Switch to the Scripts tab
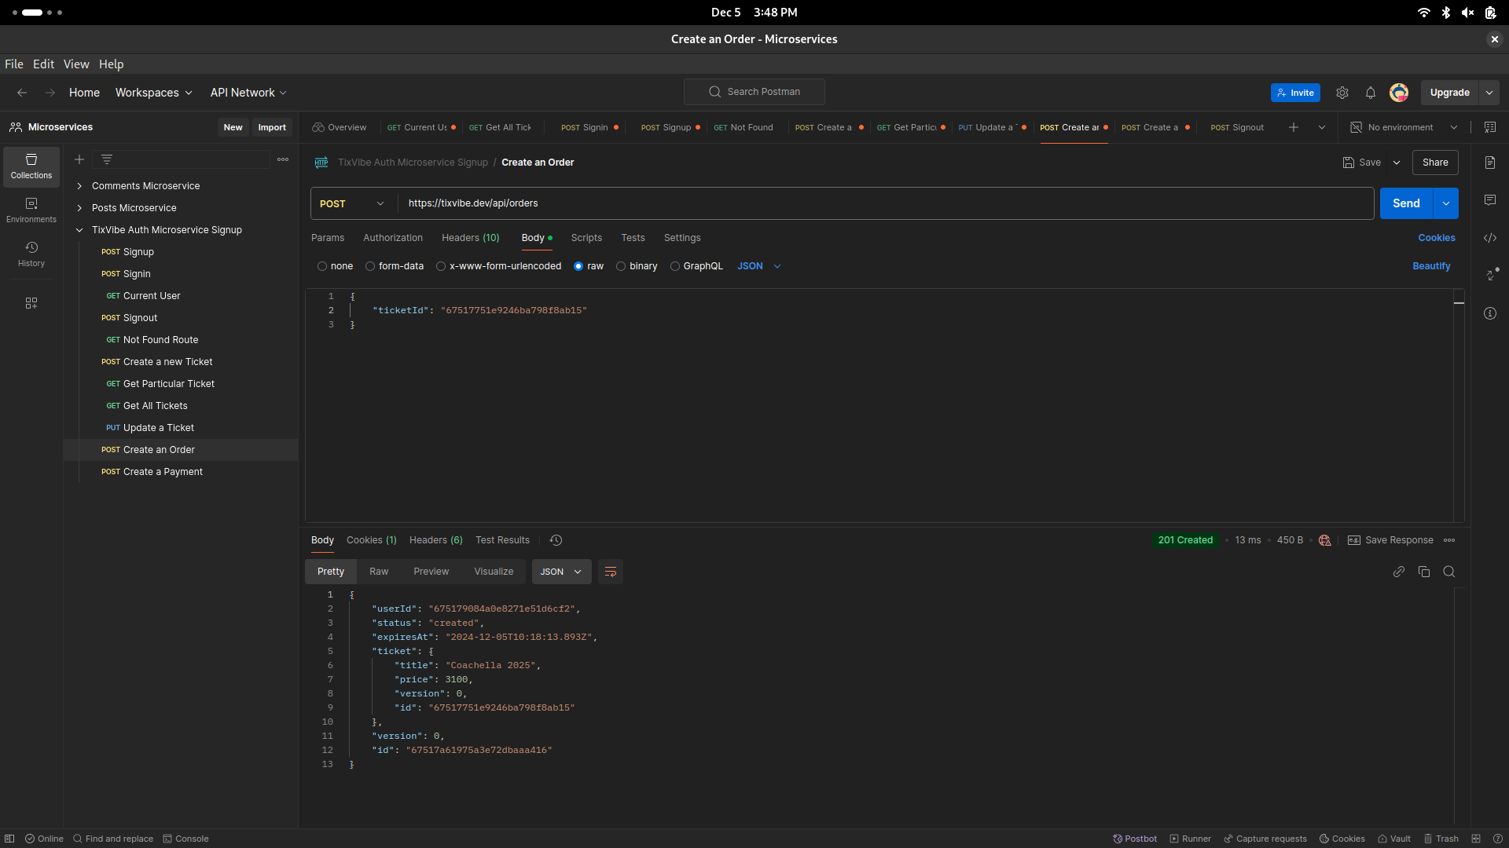Image resolution: width=1509 pixels, height=848 pixels. [586, 238]
